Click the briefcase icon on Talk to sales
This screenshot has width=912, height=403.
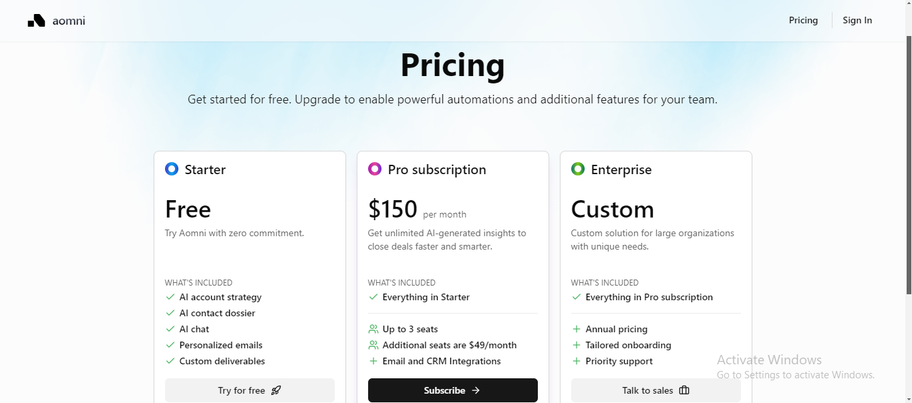[x=683, y=390]
